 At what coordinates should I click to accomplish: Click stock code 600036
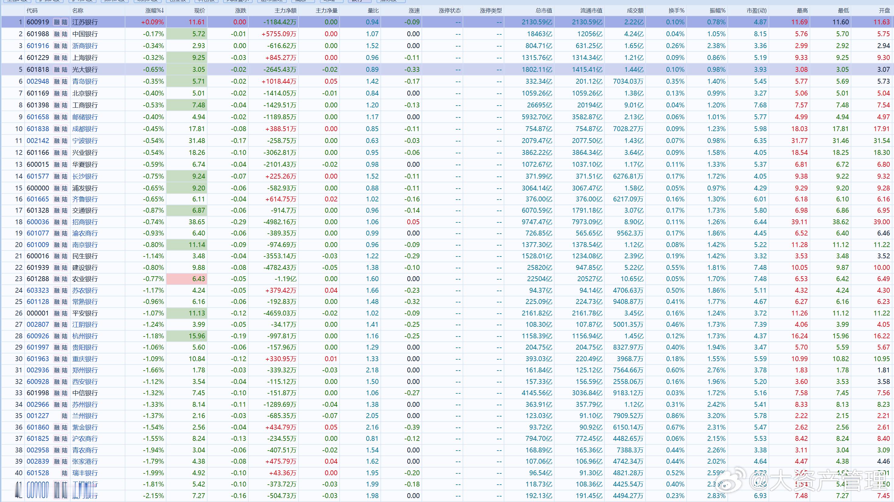38,222
